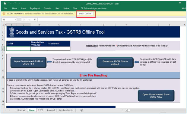Click the Enable Content button
The image size is (187, 114).
[85, 14]
